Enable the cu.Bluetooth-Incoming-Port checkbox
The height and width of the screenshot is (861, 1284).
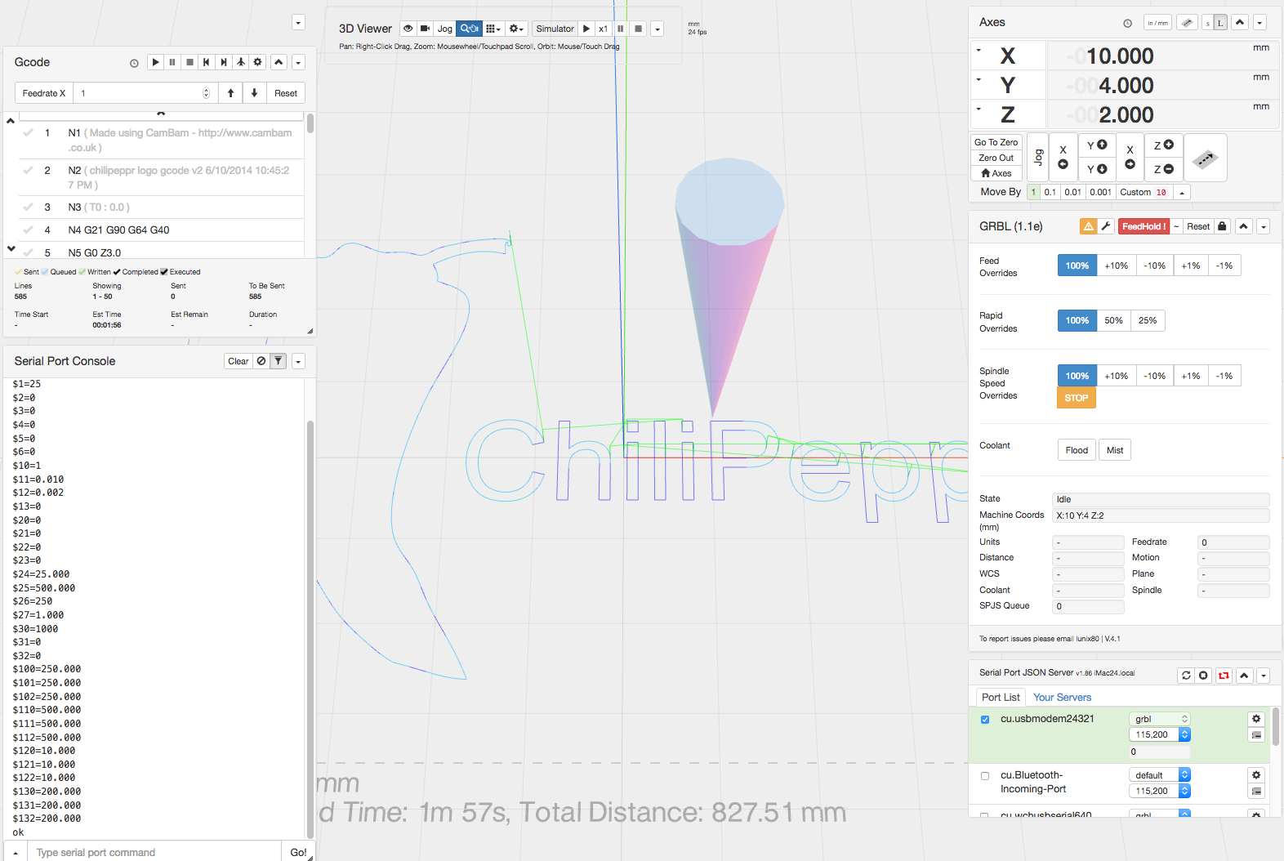click(x=985, y=776)
